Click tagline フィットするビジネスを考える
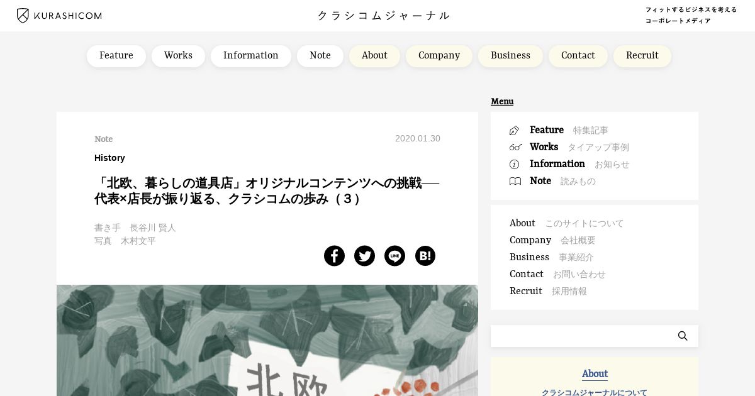Screen dimensions: 755x396 click(x=691, y=9)
